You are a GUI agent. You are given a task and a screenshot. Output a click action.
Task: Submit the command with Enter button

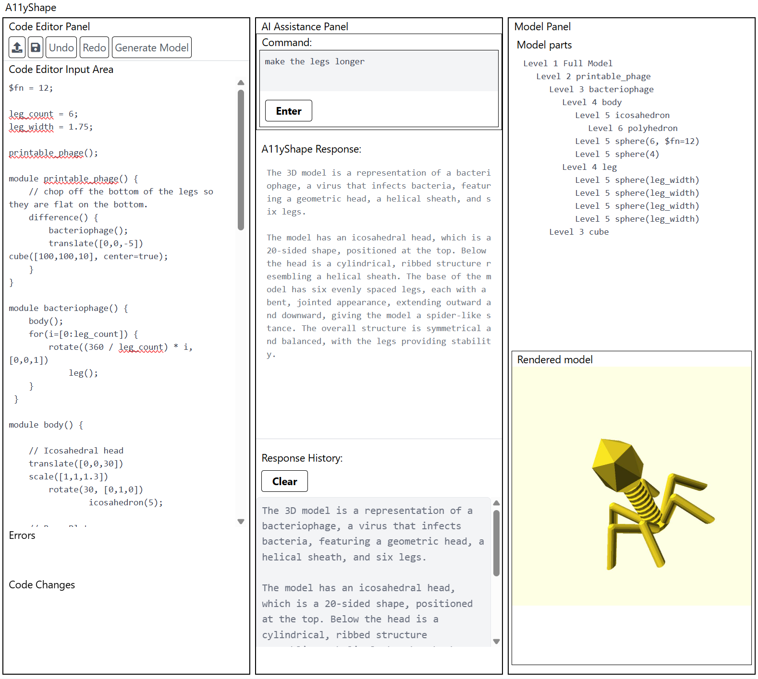(288, 111)
